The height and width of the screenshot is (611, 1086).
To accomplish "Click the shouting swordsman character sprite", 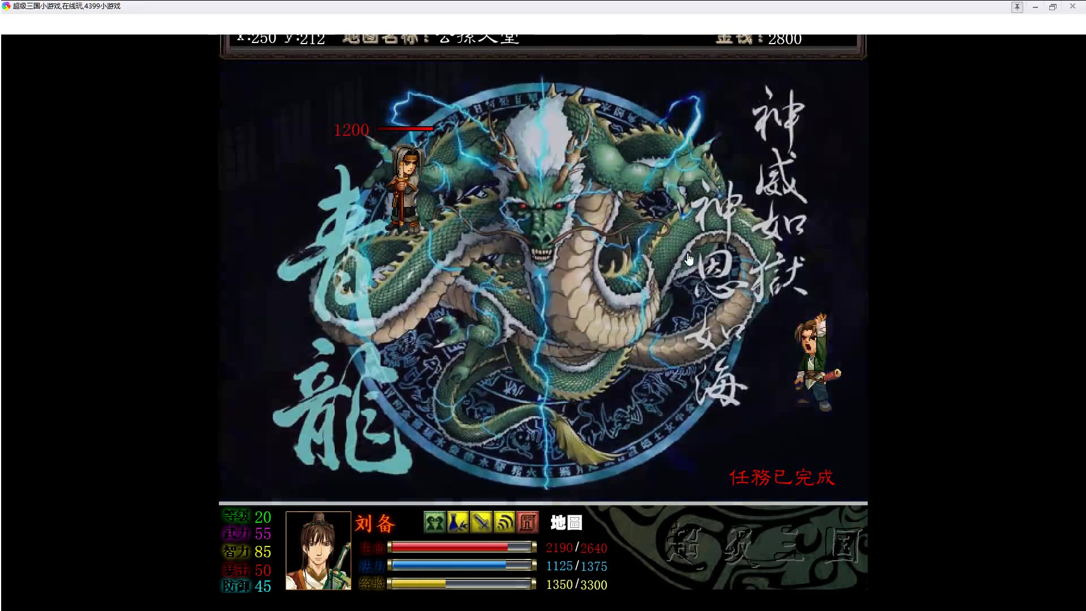I will [817, 362].
